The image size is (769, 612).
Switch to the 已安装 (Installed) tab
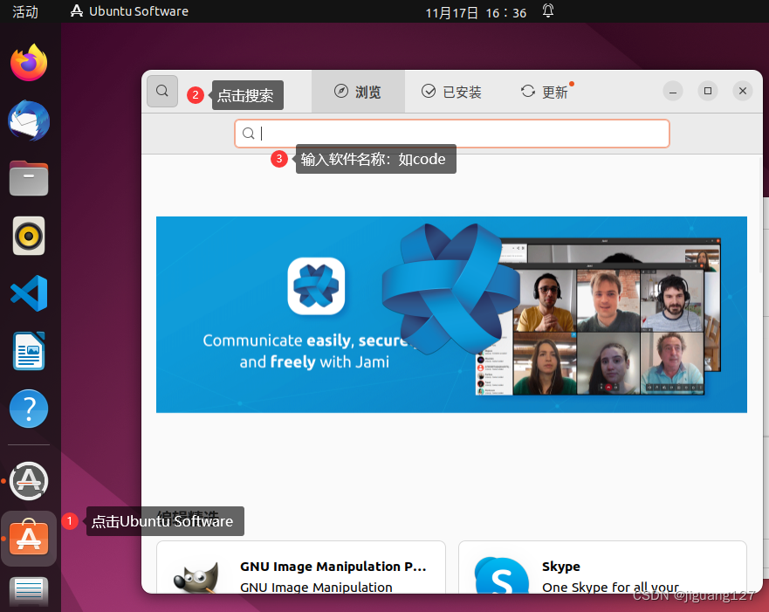click(451, 91)
